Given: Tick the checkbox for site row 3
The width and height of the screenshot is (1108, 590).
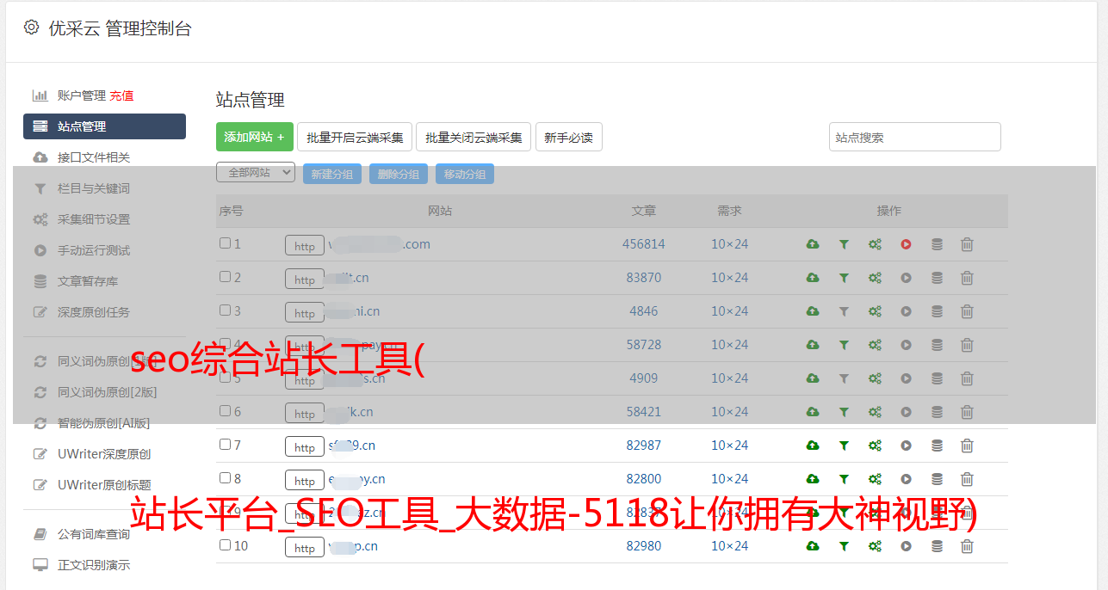Looking at the screenshot, I should click(x=225, y=310).
